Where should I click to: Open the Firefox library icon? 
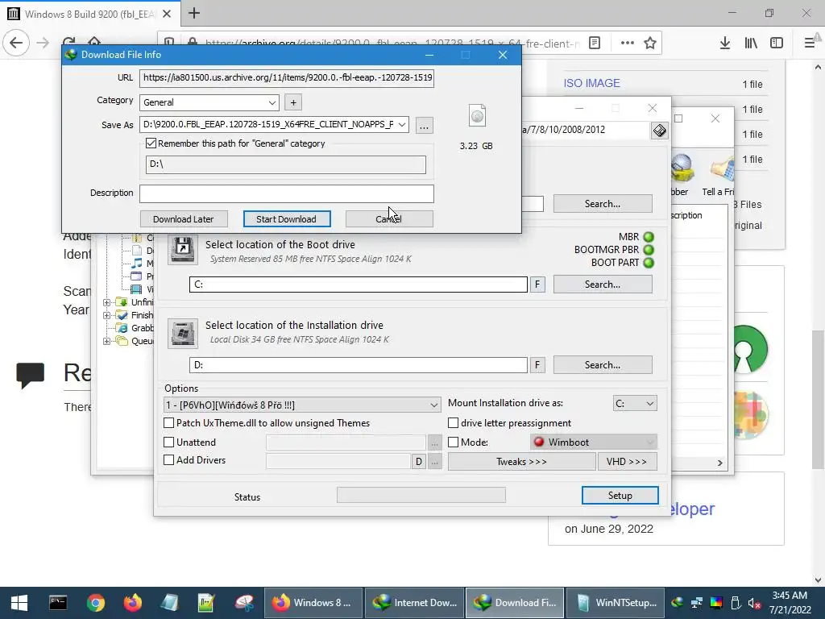click(751, 44)
